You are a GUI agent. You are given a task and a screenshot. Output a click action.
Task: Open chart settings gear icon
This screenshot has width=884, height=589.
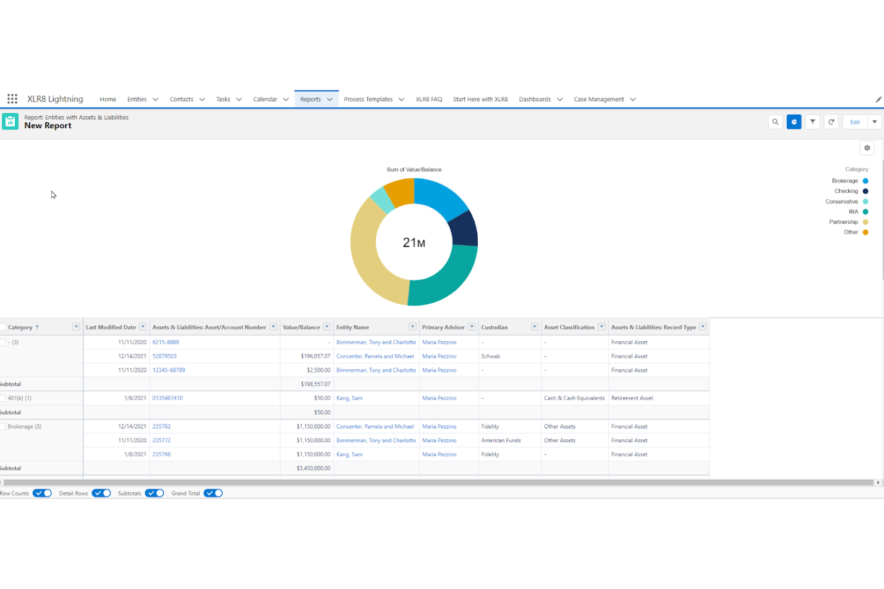867,148
